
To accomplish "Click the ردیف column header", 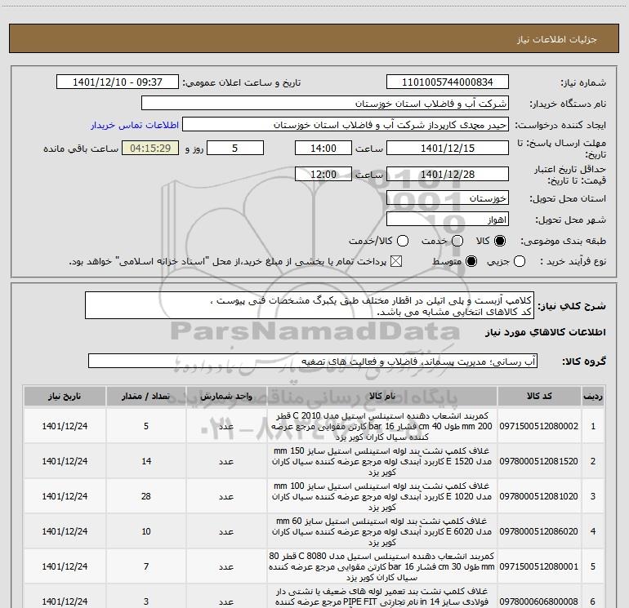I will tap(593, 396).
